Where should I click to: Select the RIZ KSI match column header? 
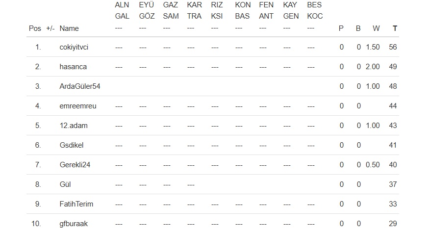(x=217, y=11)
